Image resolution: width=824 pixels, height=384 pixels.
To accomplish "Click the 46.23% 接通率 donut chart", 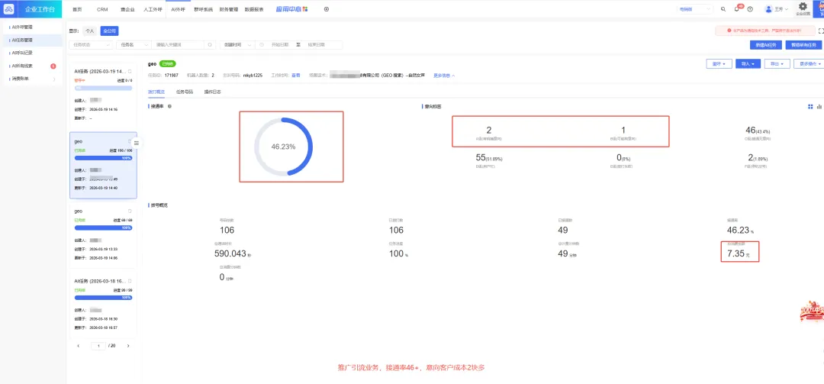I will (283, 147).
